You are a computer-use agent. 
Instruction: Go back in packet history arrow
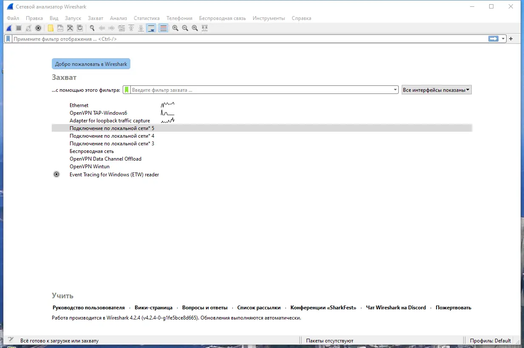coord(102,28)
